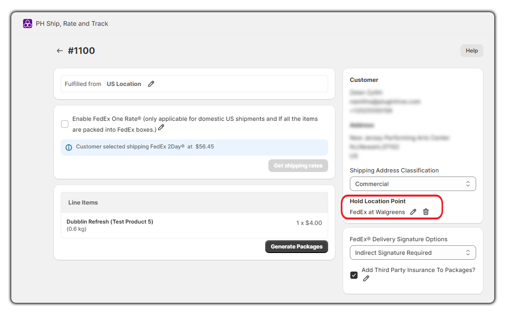This screenshot has width=506, height=315.
Task: Delete the hold location point with trash icon
Action: [426, 212]
